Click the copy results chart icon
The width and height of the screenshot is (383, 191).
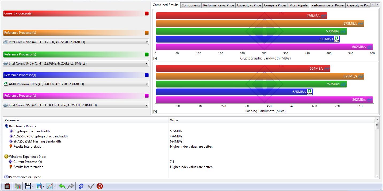point(18,186)
